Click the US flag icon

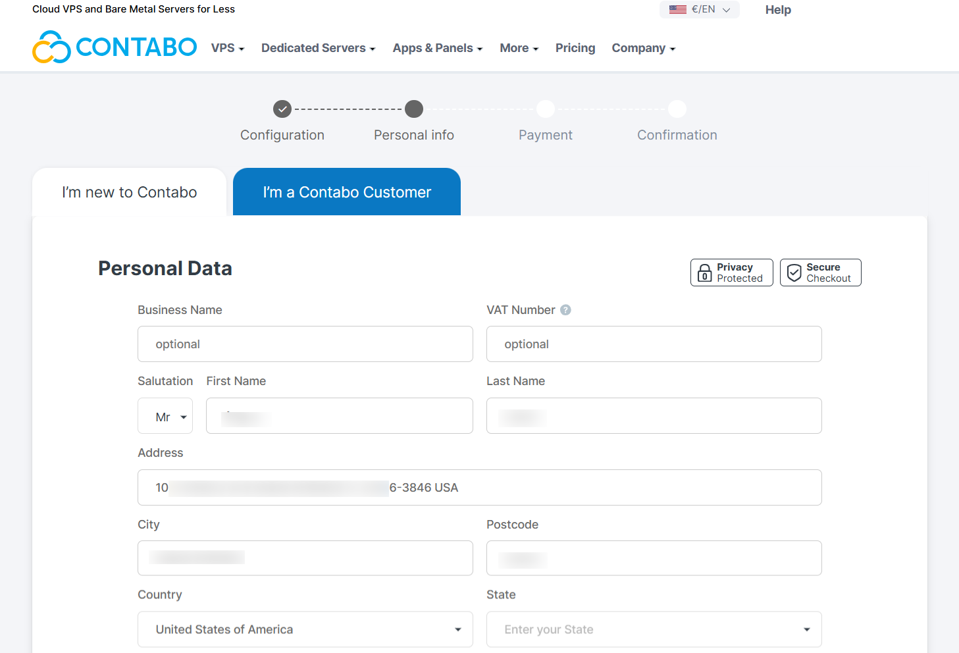(678, 9)
